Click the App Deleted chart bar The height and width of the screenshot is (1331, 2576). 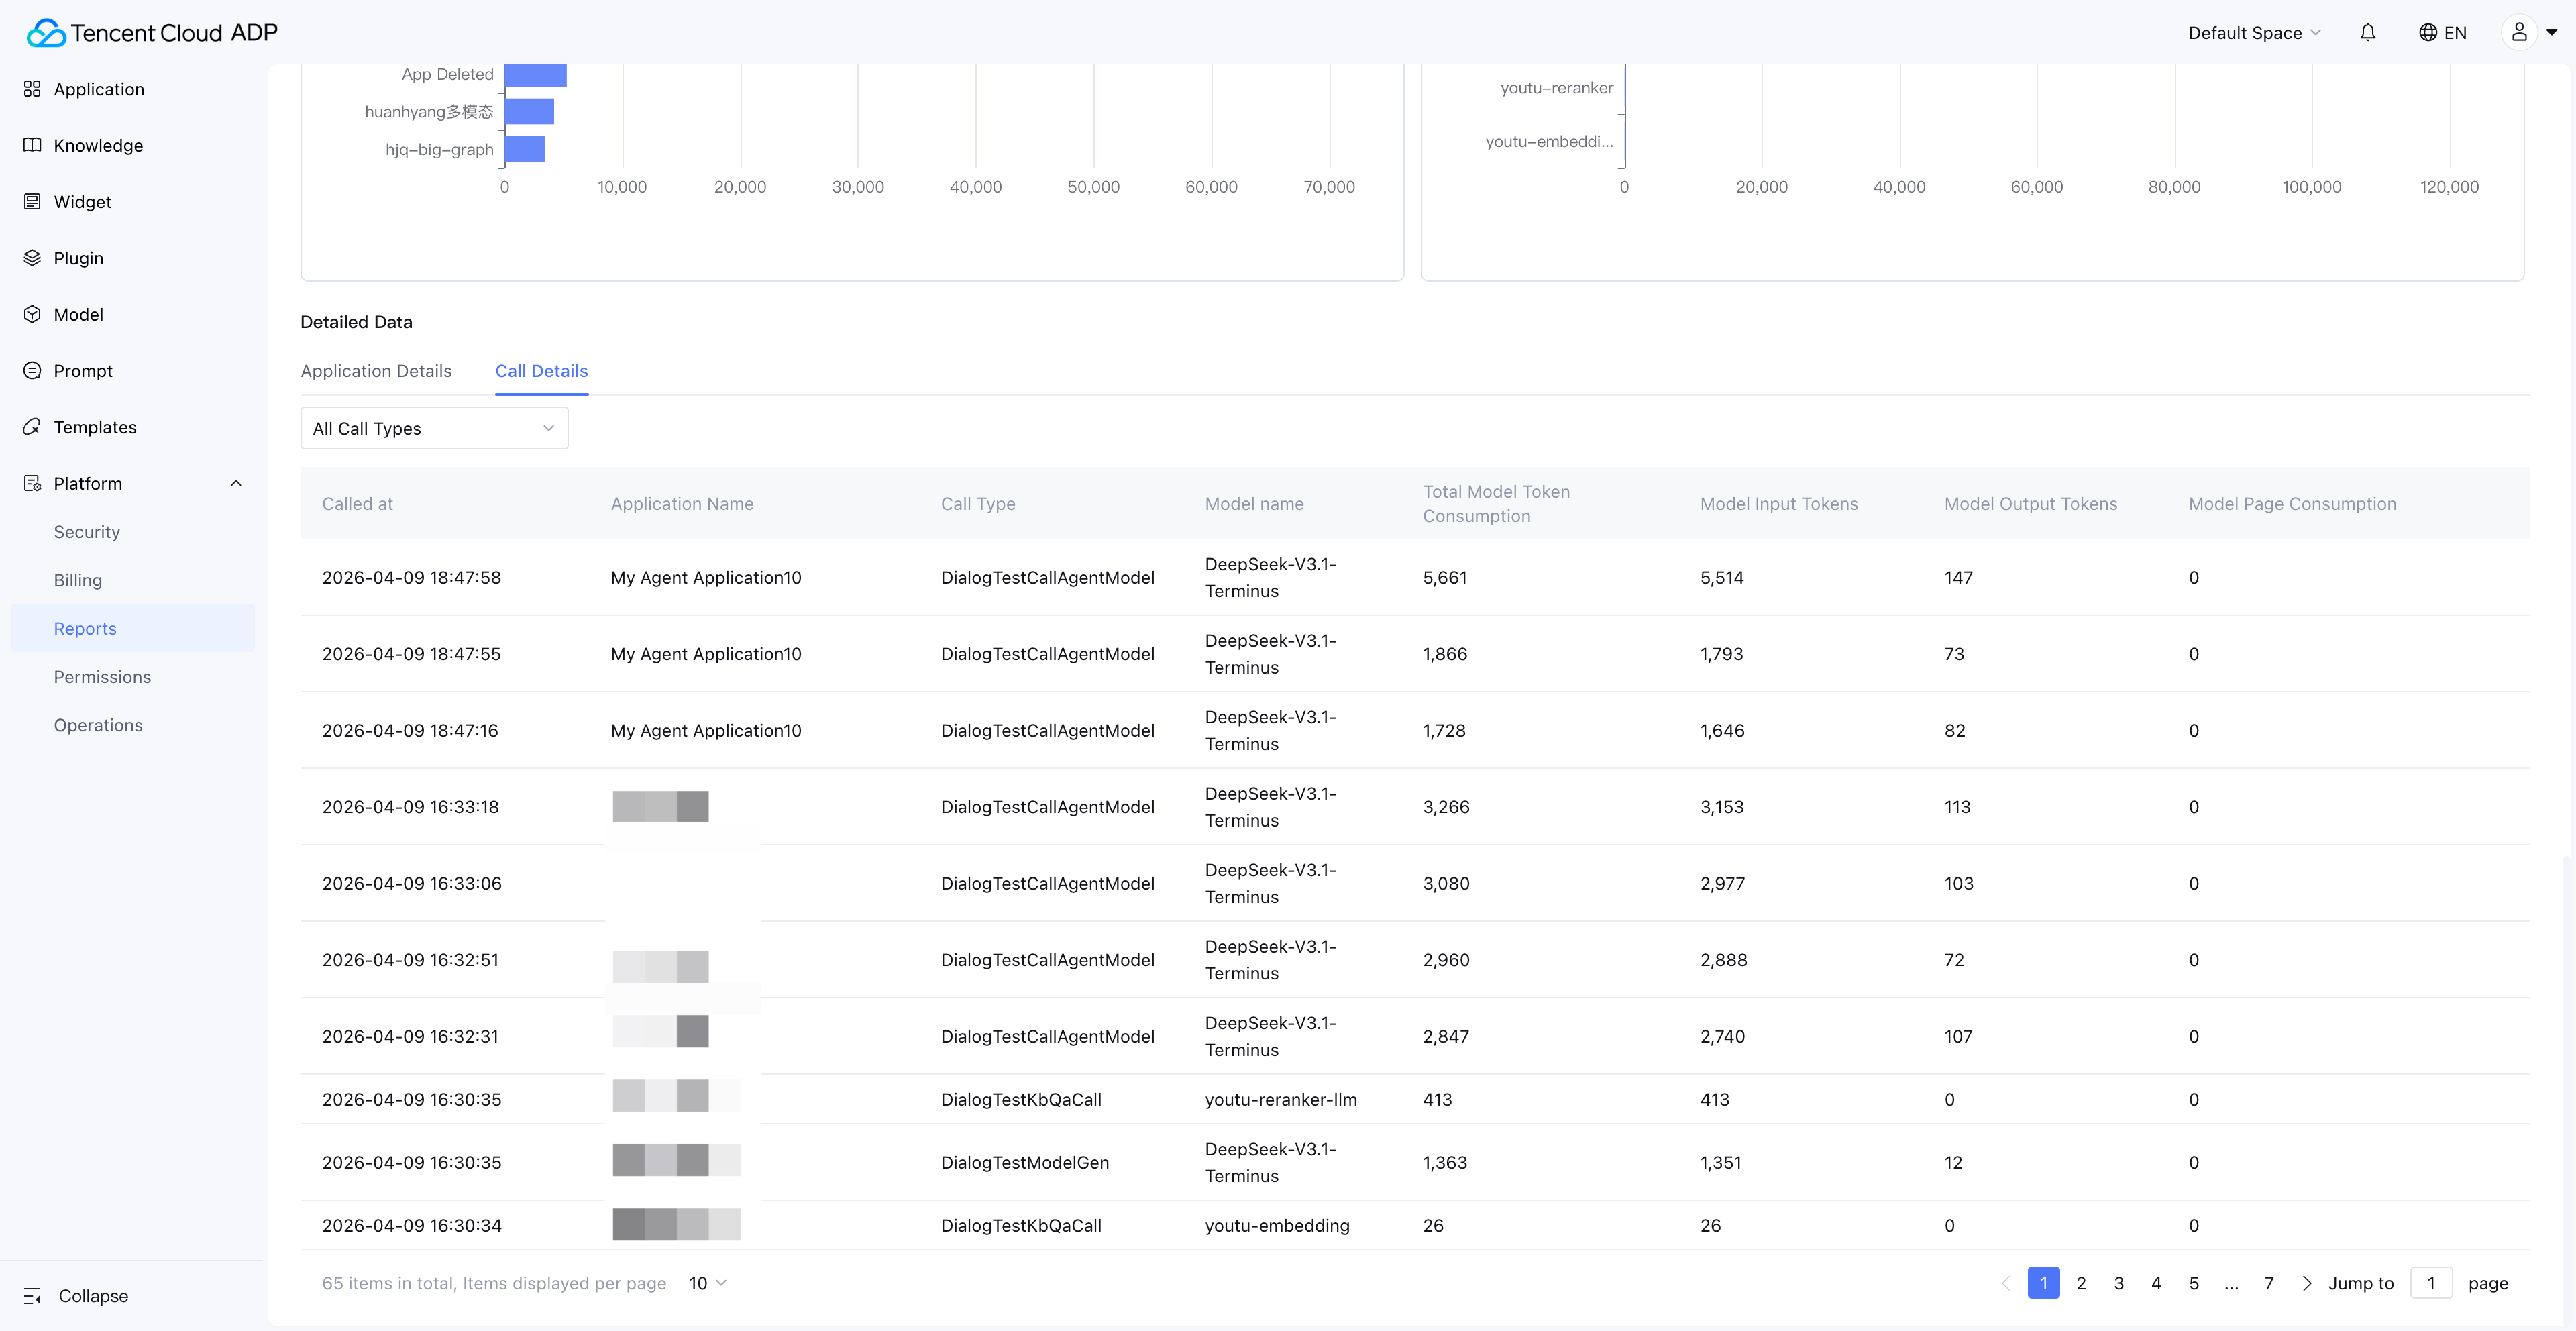point(535,75)
